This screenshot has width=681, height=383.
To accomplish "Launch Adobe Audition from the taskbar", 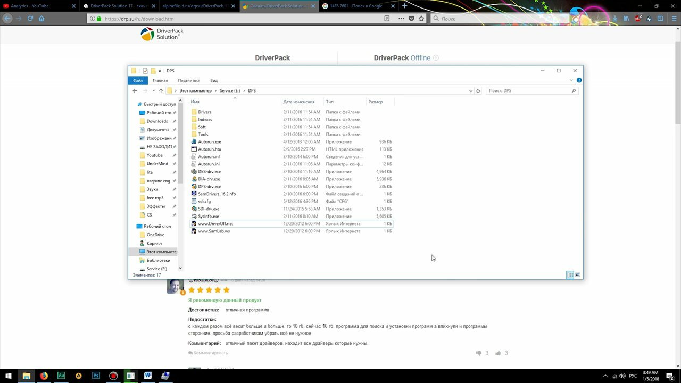I will coord(61,376).
